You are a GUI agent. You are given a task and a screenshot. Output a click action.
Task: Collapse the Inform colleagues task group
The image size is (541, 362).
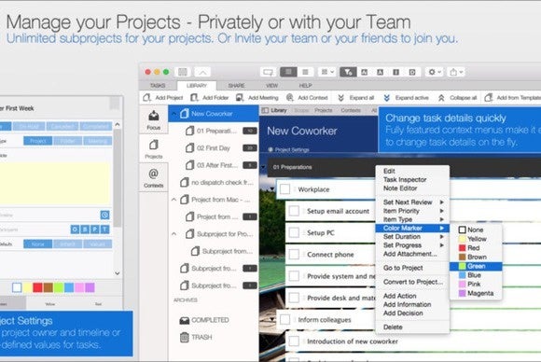click(x=272, y=320)
